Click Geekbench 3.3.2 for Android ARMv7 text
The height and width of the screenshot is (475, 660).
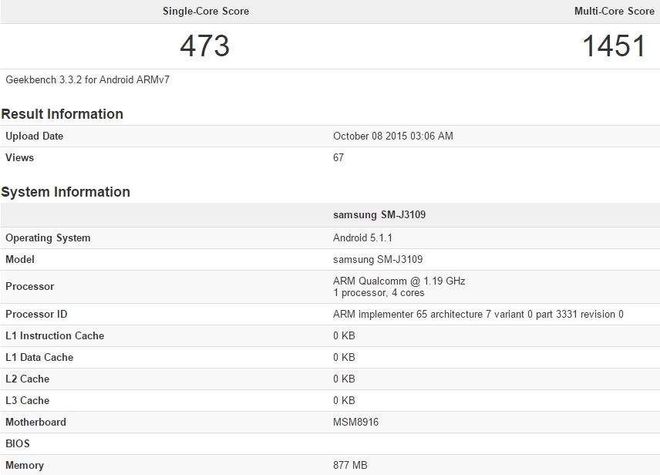88,79
